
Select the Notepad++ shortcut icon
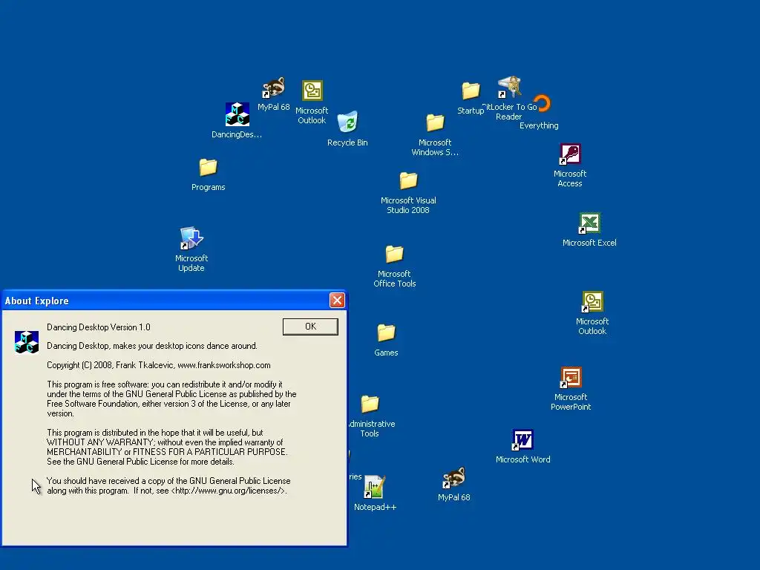[375, 487]
